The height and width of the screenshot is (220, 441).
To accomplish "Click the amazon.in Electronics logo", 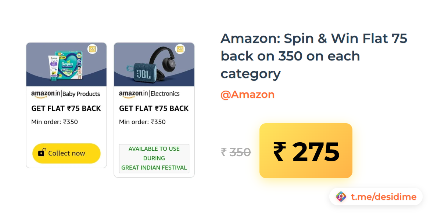I will tap(149, 94).
